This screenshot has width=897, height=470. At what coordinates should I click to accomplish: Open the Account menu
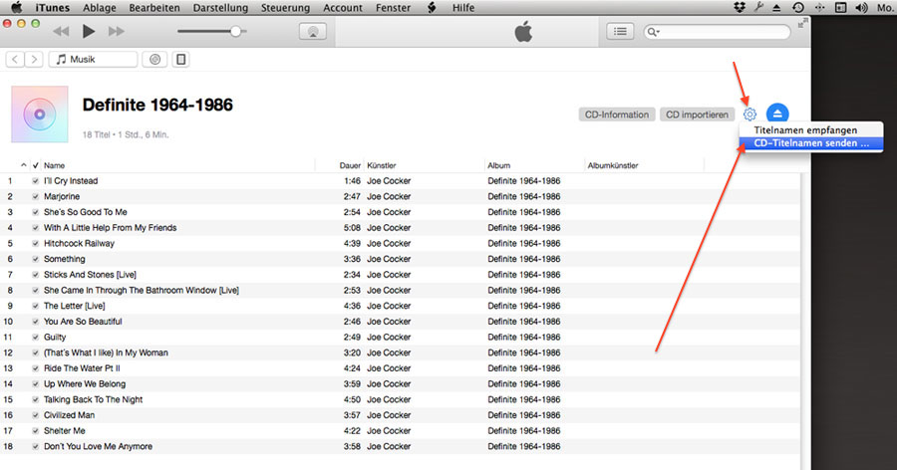[x=343, y=7]
